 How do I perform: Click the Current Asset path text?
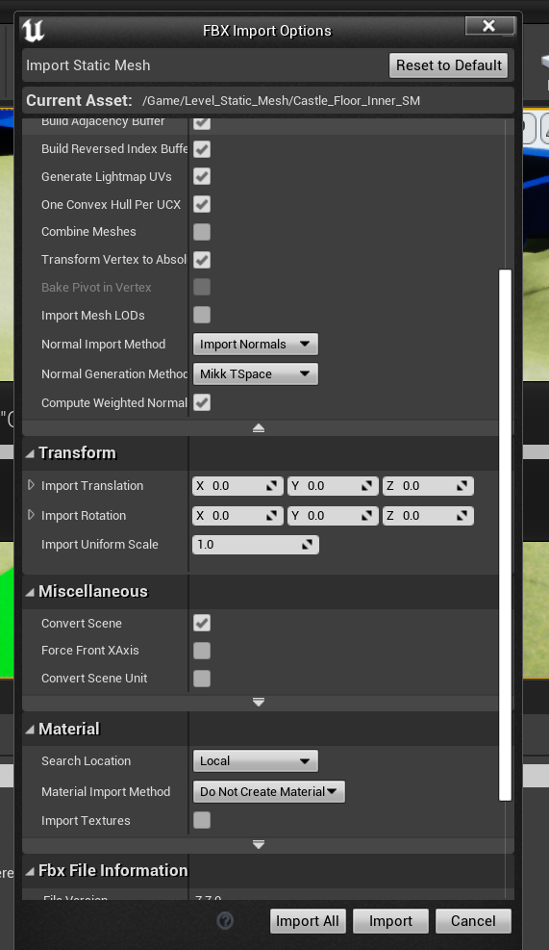click(x=281, y=100)
